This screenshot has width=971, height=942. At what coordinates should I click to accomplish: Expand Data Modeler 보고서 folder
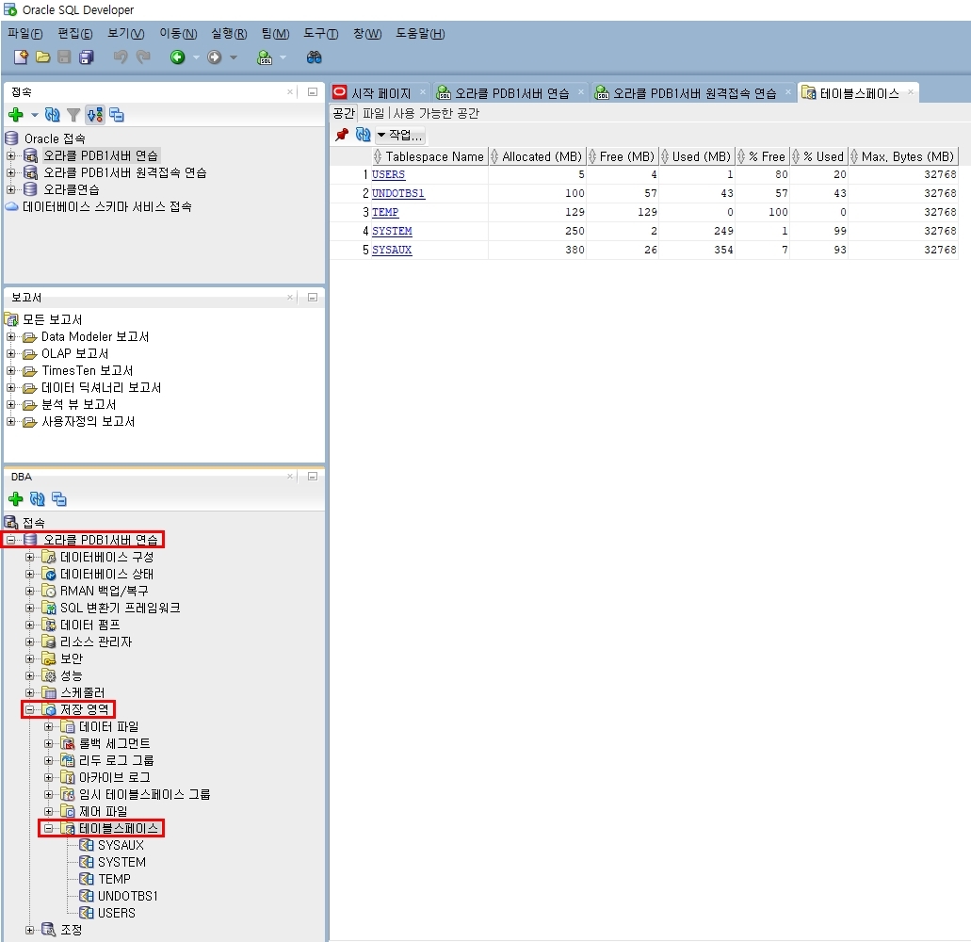10,337
